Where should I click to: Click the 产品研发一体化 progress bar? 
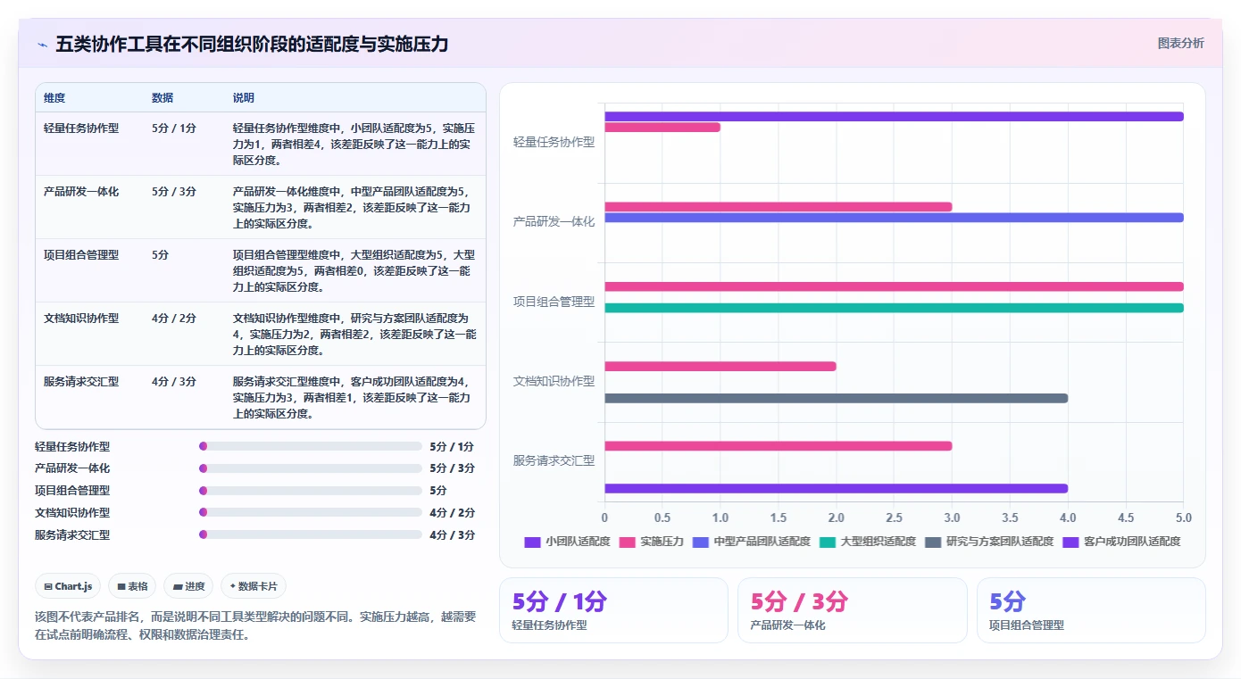pos(311,468)
